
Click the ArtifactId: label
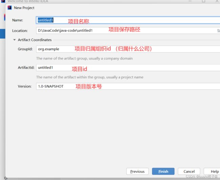[26, 68]
